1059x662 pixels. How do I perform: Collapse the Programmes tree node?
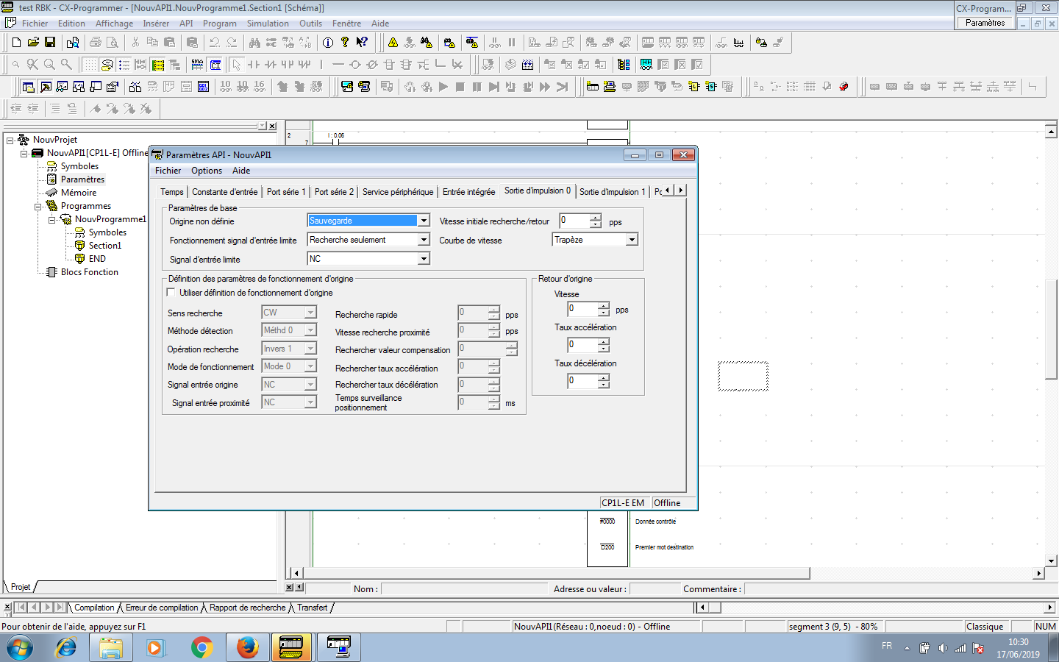(38, 207)
